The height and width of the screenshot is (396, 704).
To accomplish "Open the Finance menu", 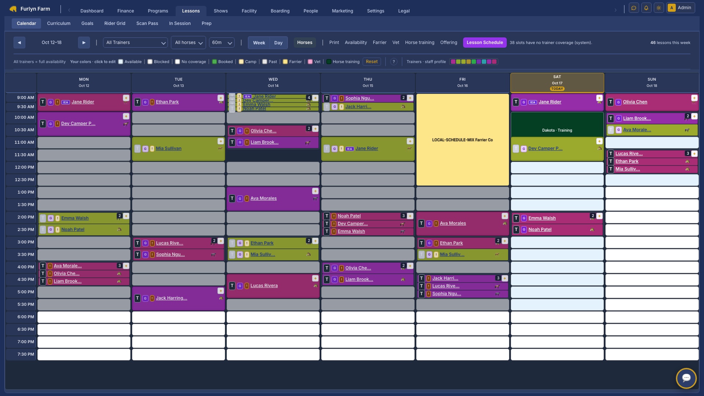I will tap(125, 11).
